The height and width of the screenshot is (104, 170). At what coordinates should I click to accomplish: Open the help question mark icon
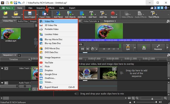(x=166, y=8)
